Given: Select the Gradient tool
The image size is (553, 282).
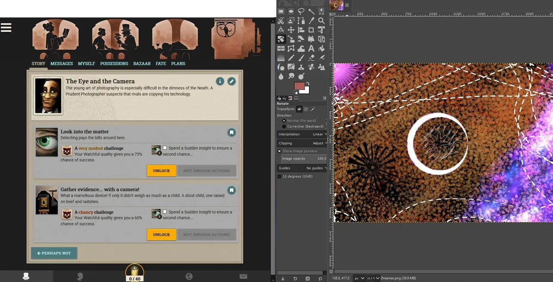Looking at the screenshot, I should (x=281, y=58).
